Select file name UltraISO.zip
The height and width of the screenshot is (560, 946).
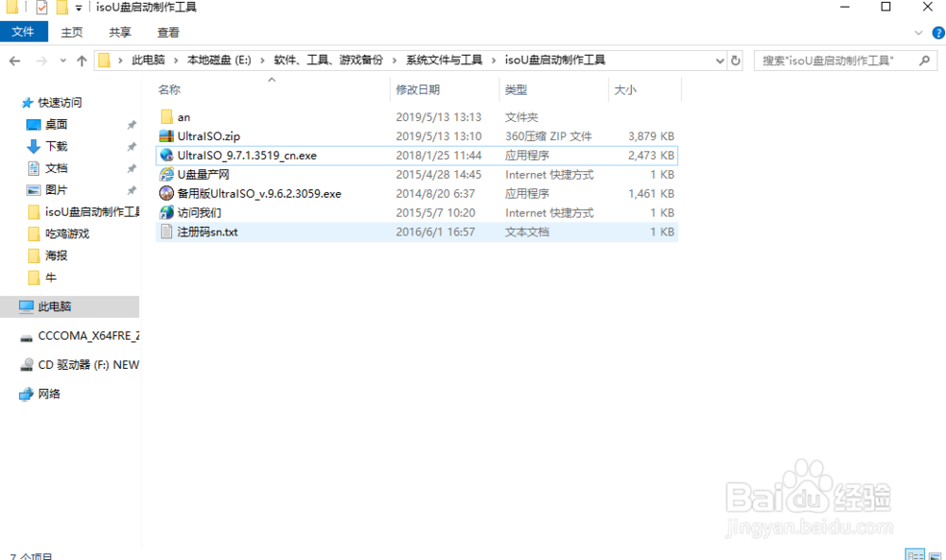[209, 136]
